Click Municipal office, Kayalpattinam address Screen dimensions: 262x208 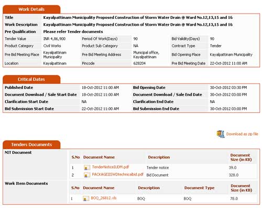coord(146,55)
